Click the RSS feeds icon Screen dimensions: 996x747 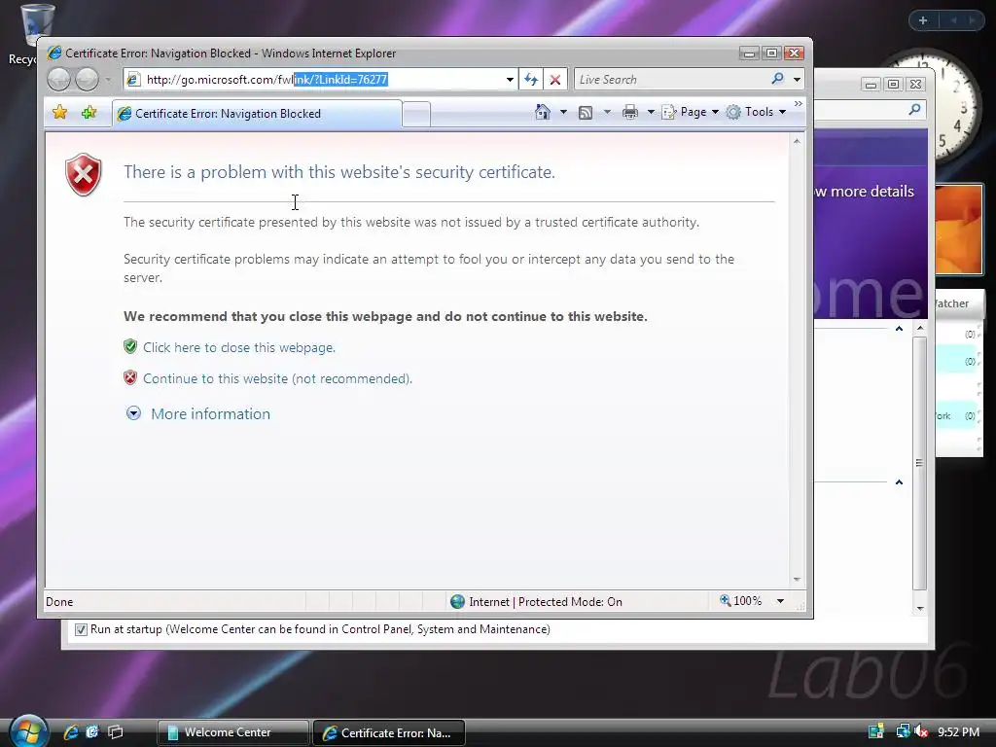tap(585, 113)
